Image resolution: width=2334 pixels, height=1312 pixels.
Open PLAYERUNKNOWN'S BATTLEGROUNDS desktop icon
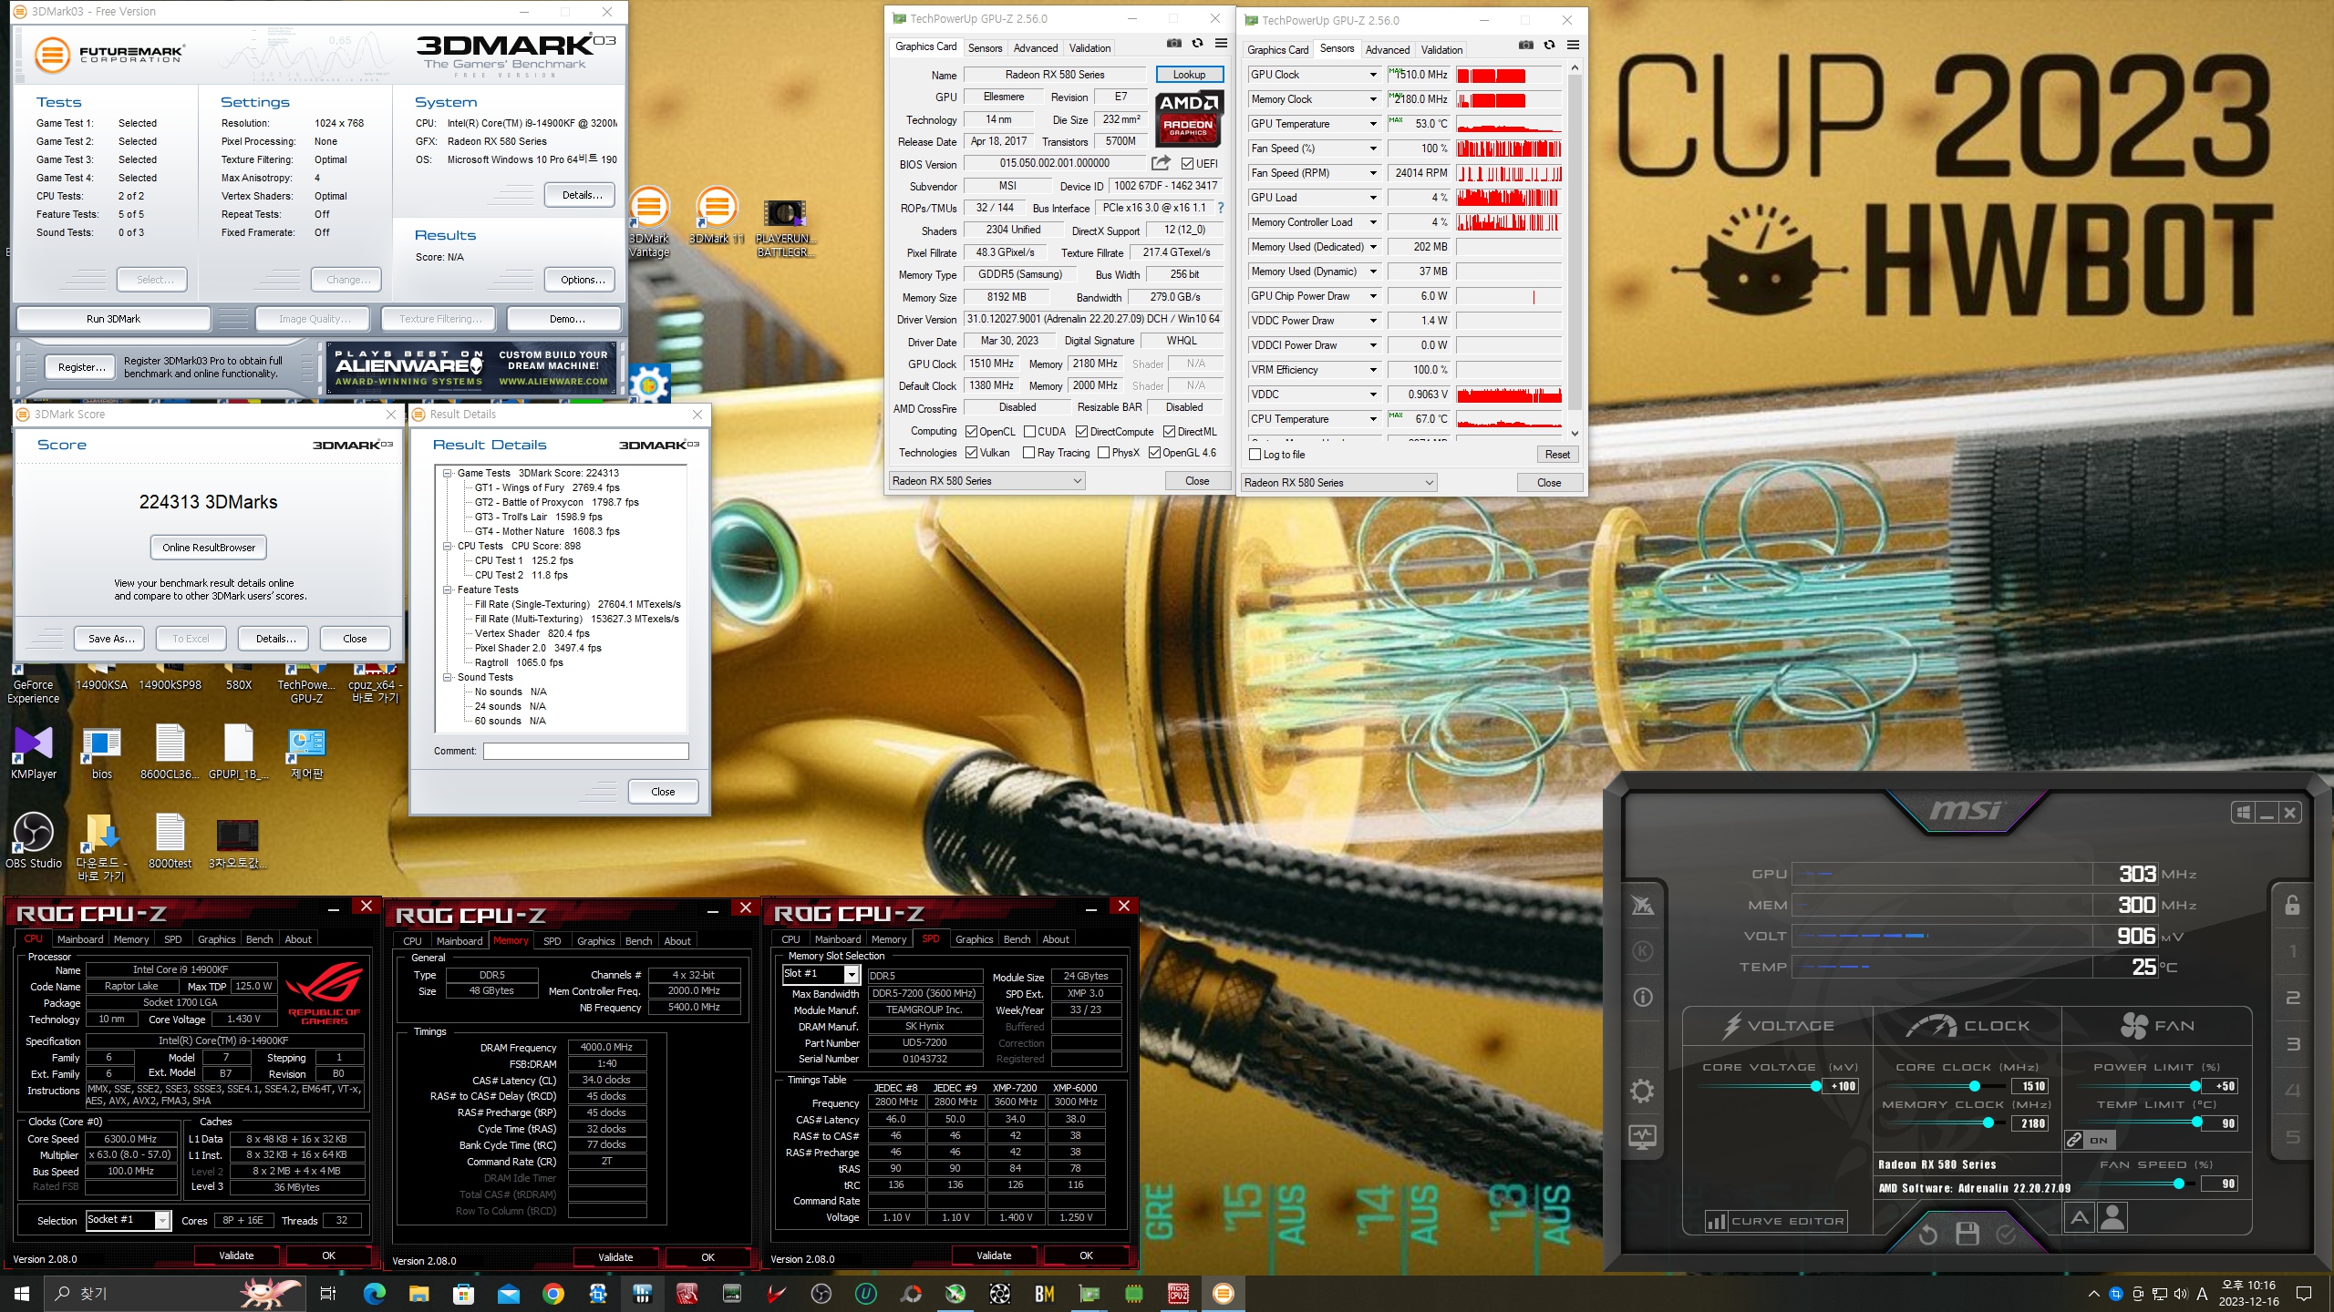[785, 229]
